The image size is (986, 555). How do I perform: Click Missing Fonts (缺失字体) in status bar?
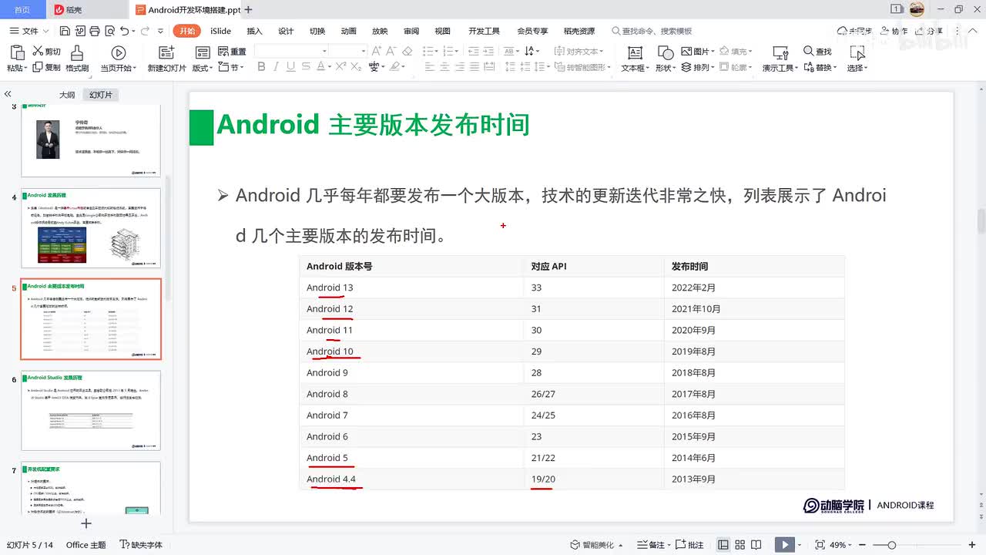(141, 545)
